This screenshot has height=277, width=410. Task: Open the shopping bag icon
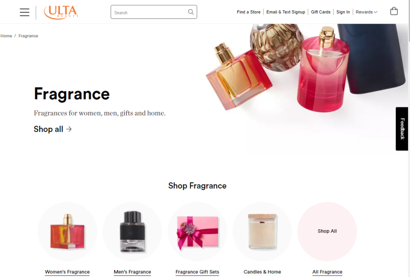(x=394, y=11)
